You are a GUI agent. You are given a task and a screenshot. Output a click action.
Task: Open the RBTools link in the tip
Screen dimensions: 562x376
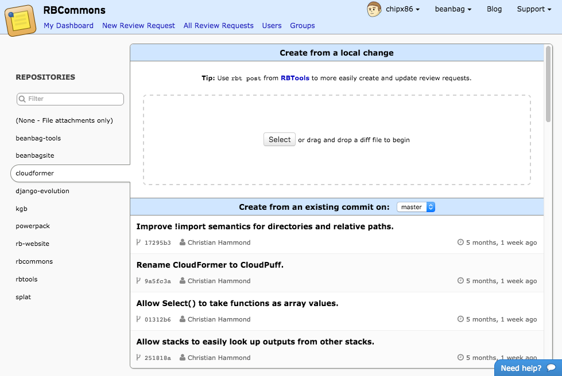295,78
